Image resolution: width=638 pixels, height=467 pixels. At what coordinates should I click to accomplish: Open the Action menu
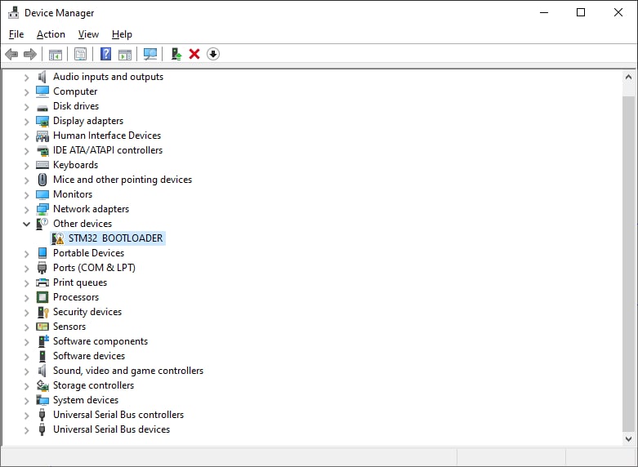pos(51,34)
